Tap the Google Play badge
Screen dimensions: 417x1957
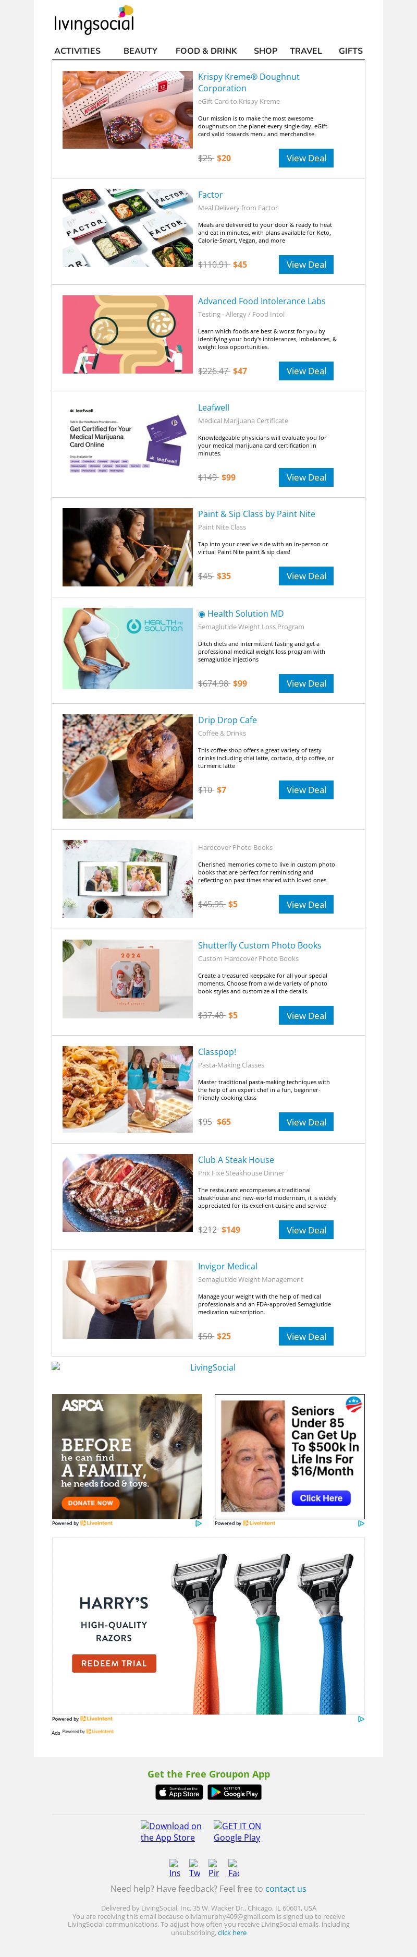[235, 1792]
